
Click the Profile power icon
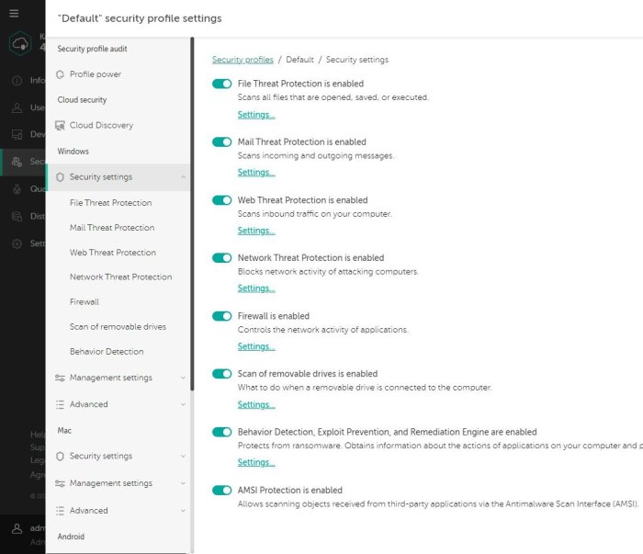(61, 74)
